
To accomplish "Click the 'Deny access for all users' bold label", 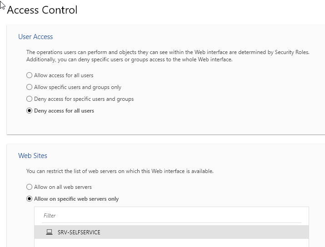I will [x=64, y=111].
